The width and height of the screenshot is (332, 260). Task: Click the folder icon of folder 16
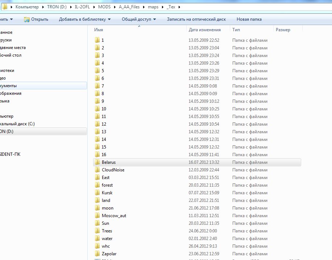point(97,155)
